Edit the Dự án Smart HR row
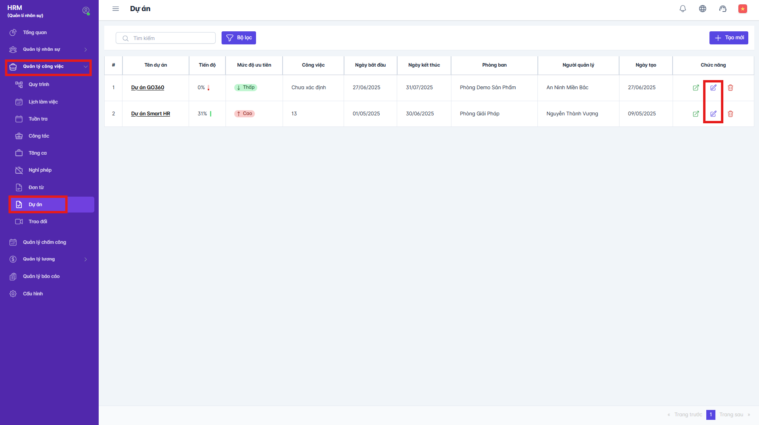Viewport: 759px width, 425px height. (x=713, y=114)
